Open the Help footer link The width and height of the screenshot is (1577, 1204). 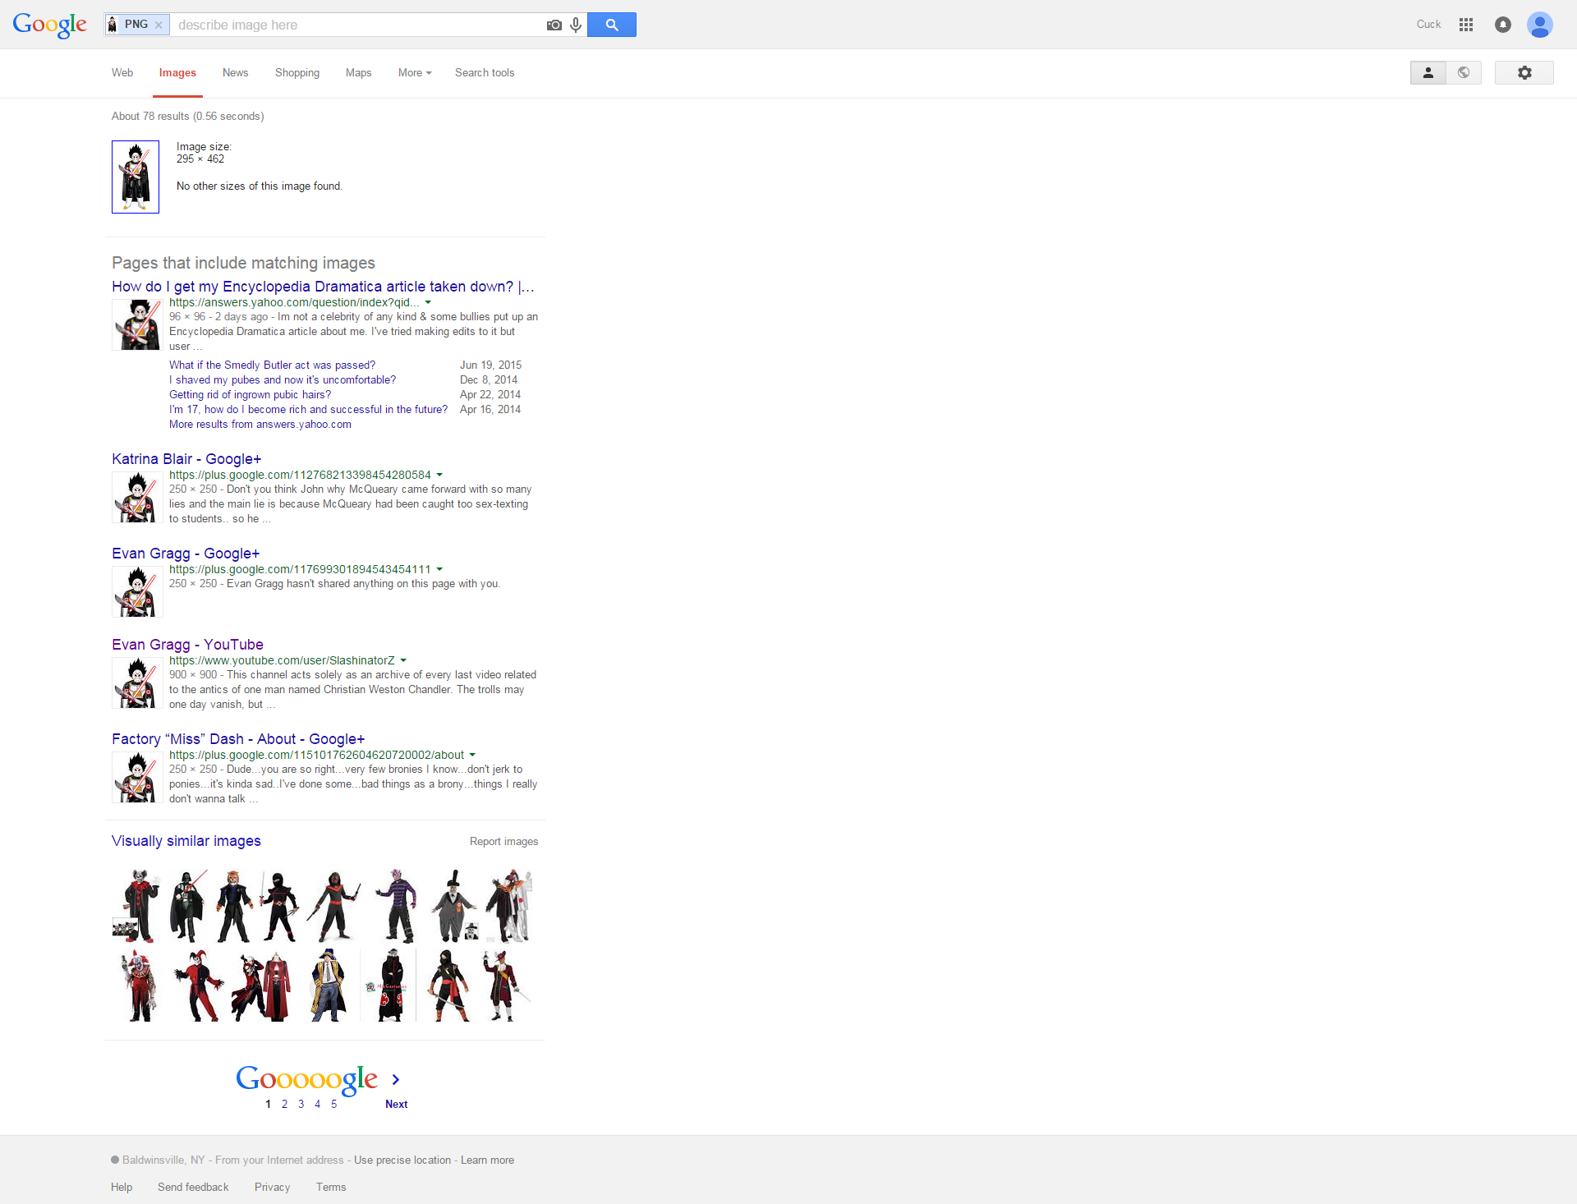[122, 1188]
